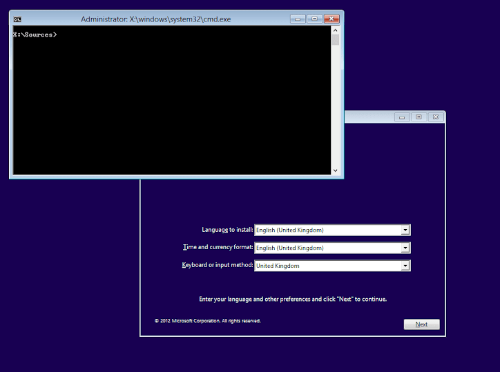
Task: Open the Keyboard or input method dropdown
Action: [x=405, y=266]
